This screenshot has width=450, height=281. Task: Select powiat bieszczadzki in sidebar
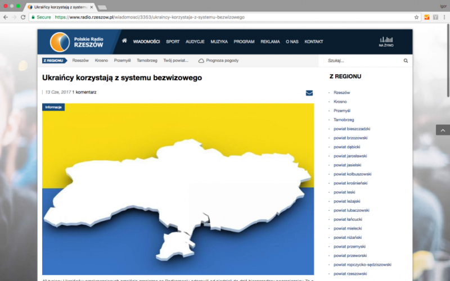click(352, 129)
